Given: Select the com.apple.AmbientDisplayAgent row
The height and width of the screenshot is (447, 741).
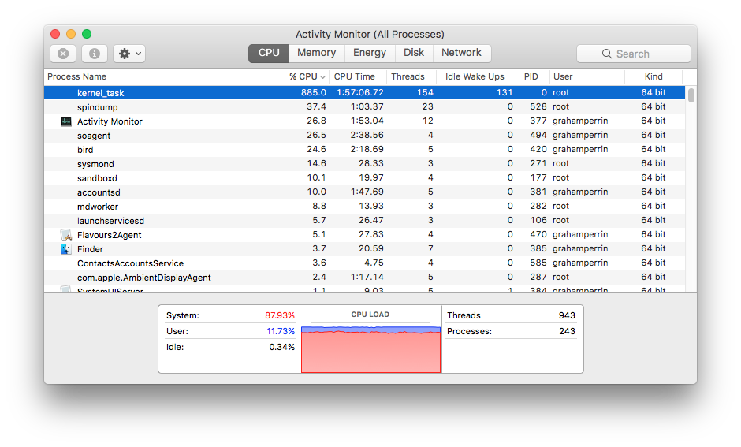Looking at the screenshot, I should tap(364, 277).
